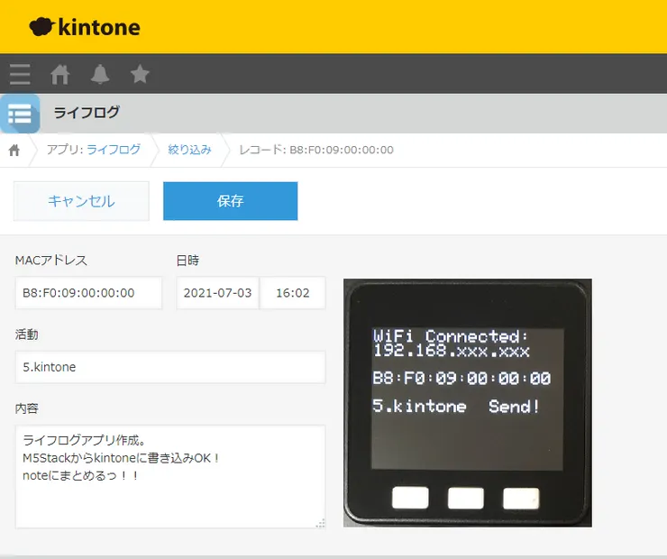Click the 保存 button
Image resolution: width=667 pixels, height=559 pixels.
[x=230, y=201]
